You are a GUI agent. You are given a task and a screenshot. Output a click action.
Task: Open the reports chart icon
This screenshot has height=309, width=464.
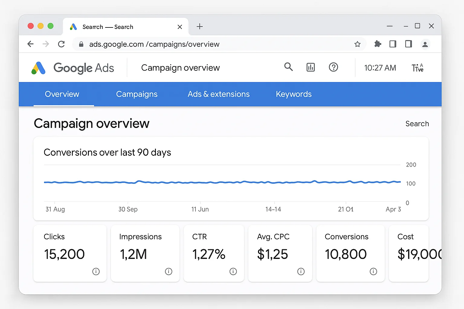[311, 67]
